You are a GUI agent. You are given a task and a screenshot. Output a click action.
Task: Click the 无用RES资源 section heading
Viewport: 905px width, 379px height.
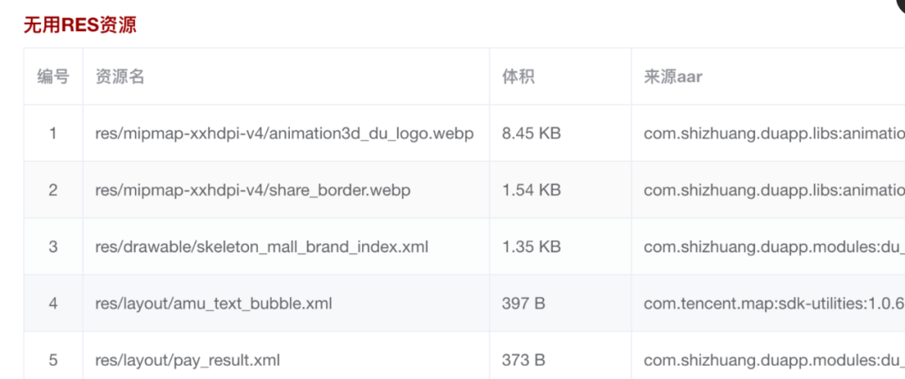(x=80, y=25)
